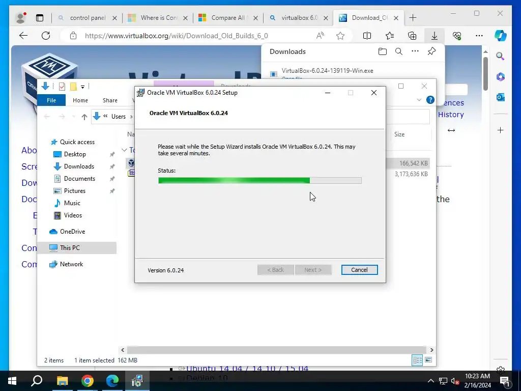Screen dimensions: 521x391
Task: Collapse the Today group in file list
Action: 124,150
